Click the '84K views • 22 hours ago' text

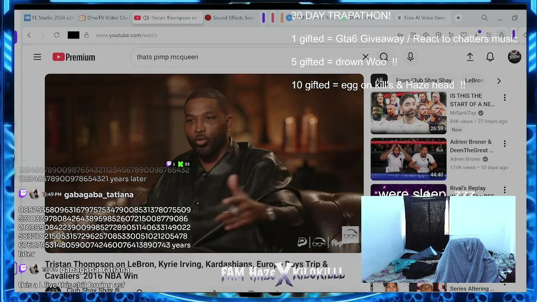click(x=479, y=121)
